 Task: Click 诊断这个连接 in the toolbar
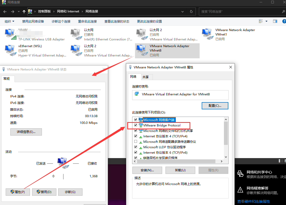coord(61,22)
